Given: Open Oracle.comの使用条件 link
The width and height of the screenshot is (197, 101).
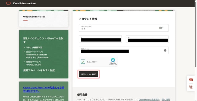Looking at the screenshot, I should [149, 100].
